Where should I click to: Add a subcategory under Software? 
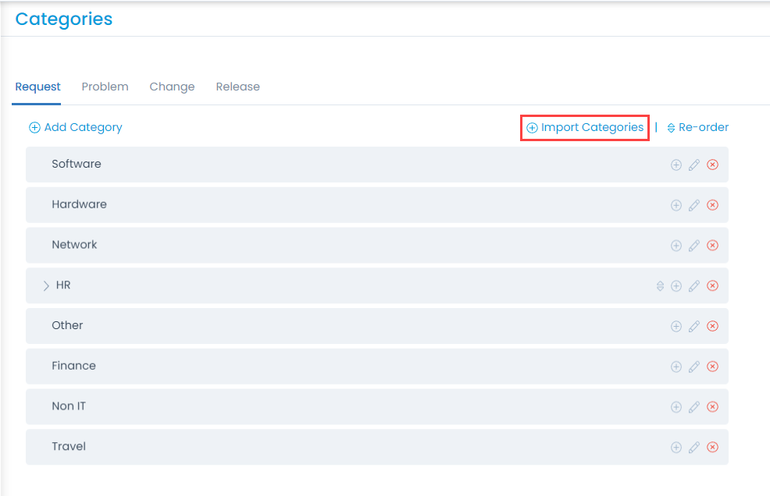point(676,165)
